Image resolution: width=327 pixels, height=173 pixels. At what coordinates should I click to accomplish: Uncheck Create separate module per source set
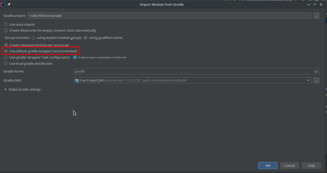pyautogui.click(x=6, y=45)
